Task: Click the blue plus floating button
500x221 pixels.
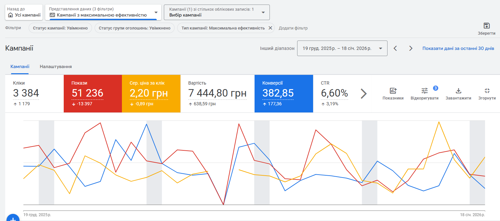Action: [x=13, y=218]
